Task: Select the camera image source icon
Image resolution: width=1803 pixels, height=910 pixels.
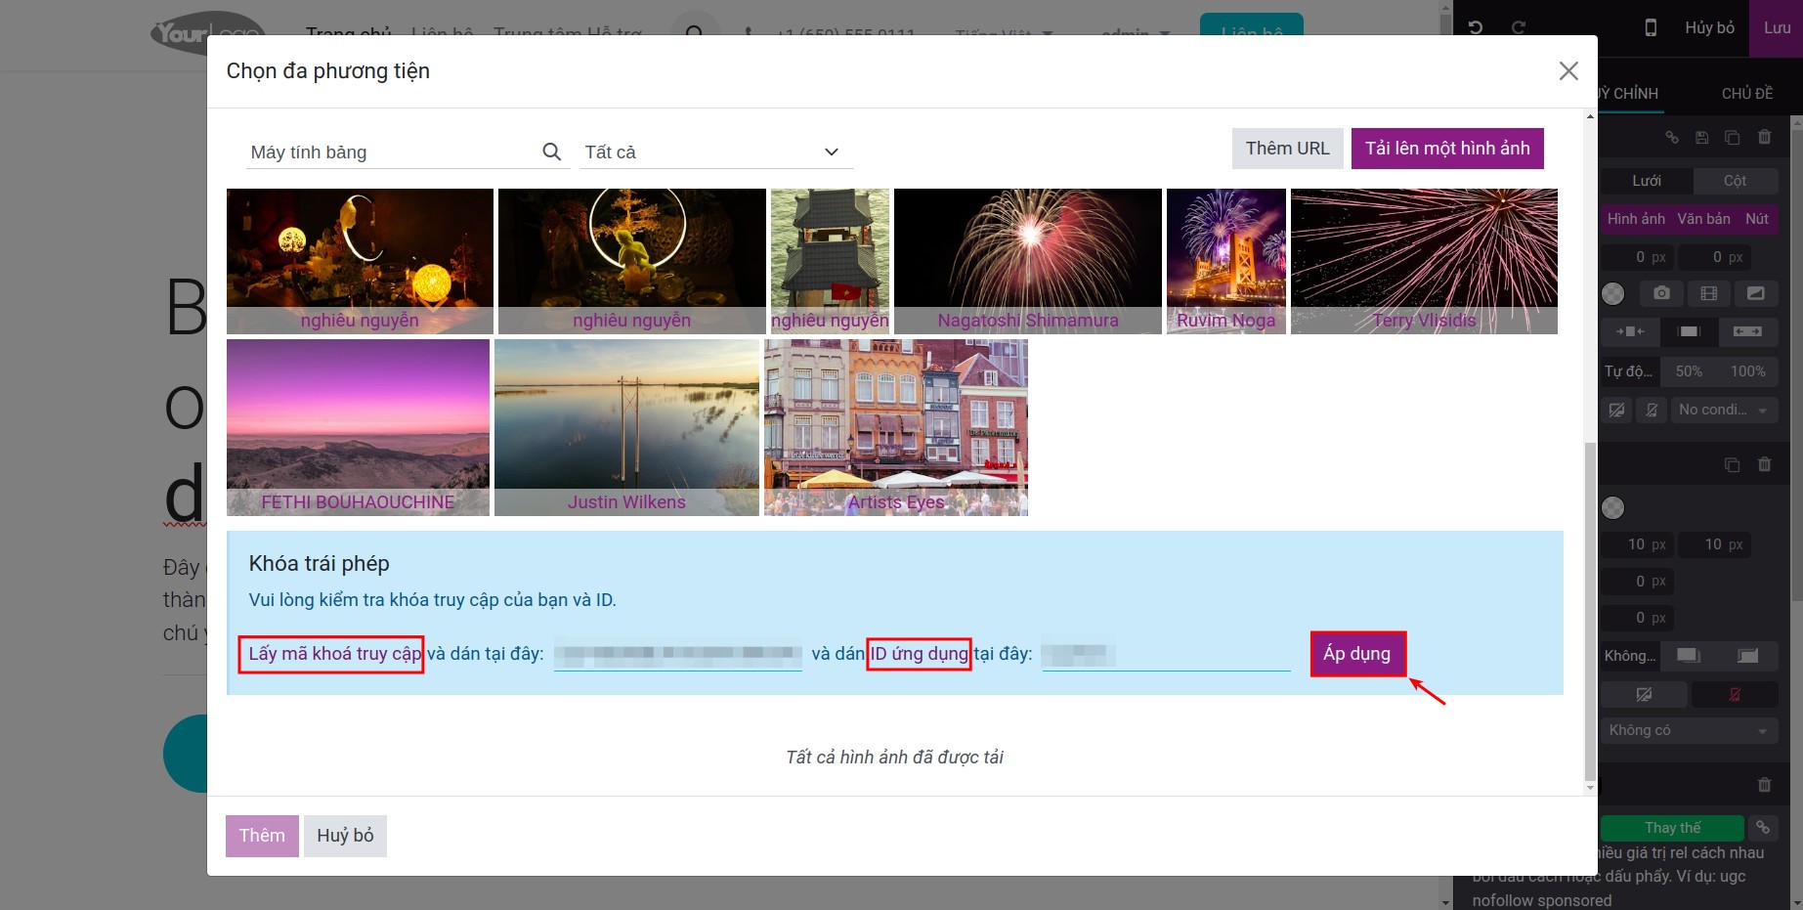Action: pyautogui.click(x=1661, y=292)
